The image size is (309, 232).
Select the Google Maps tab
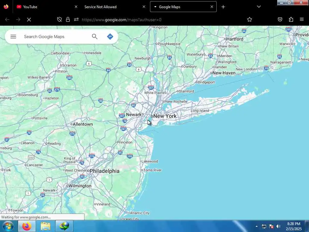coord(183,7)
